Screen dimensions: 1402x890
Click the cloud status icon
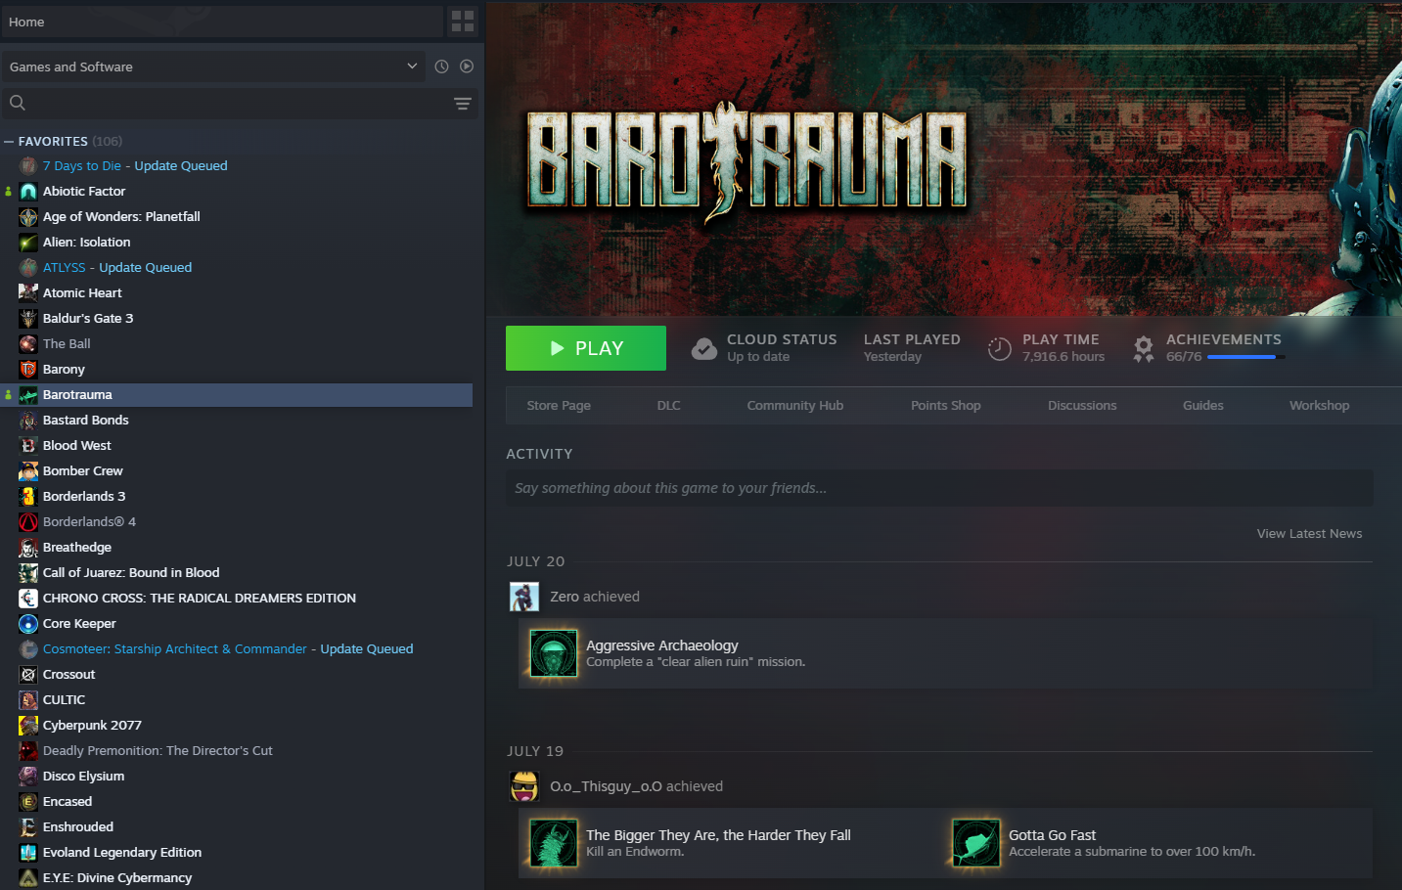tap(704, 349)
